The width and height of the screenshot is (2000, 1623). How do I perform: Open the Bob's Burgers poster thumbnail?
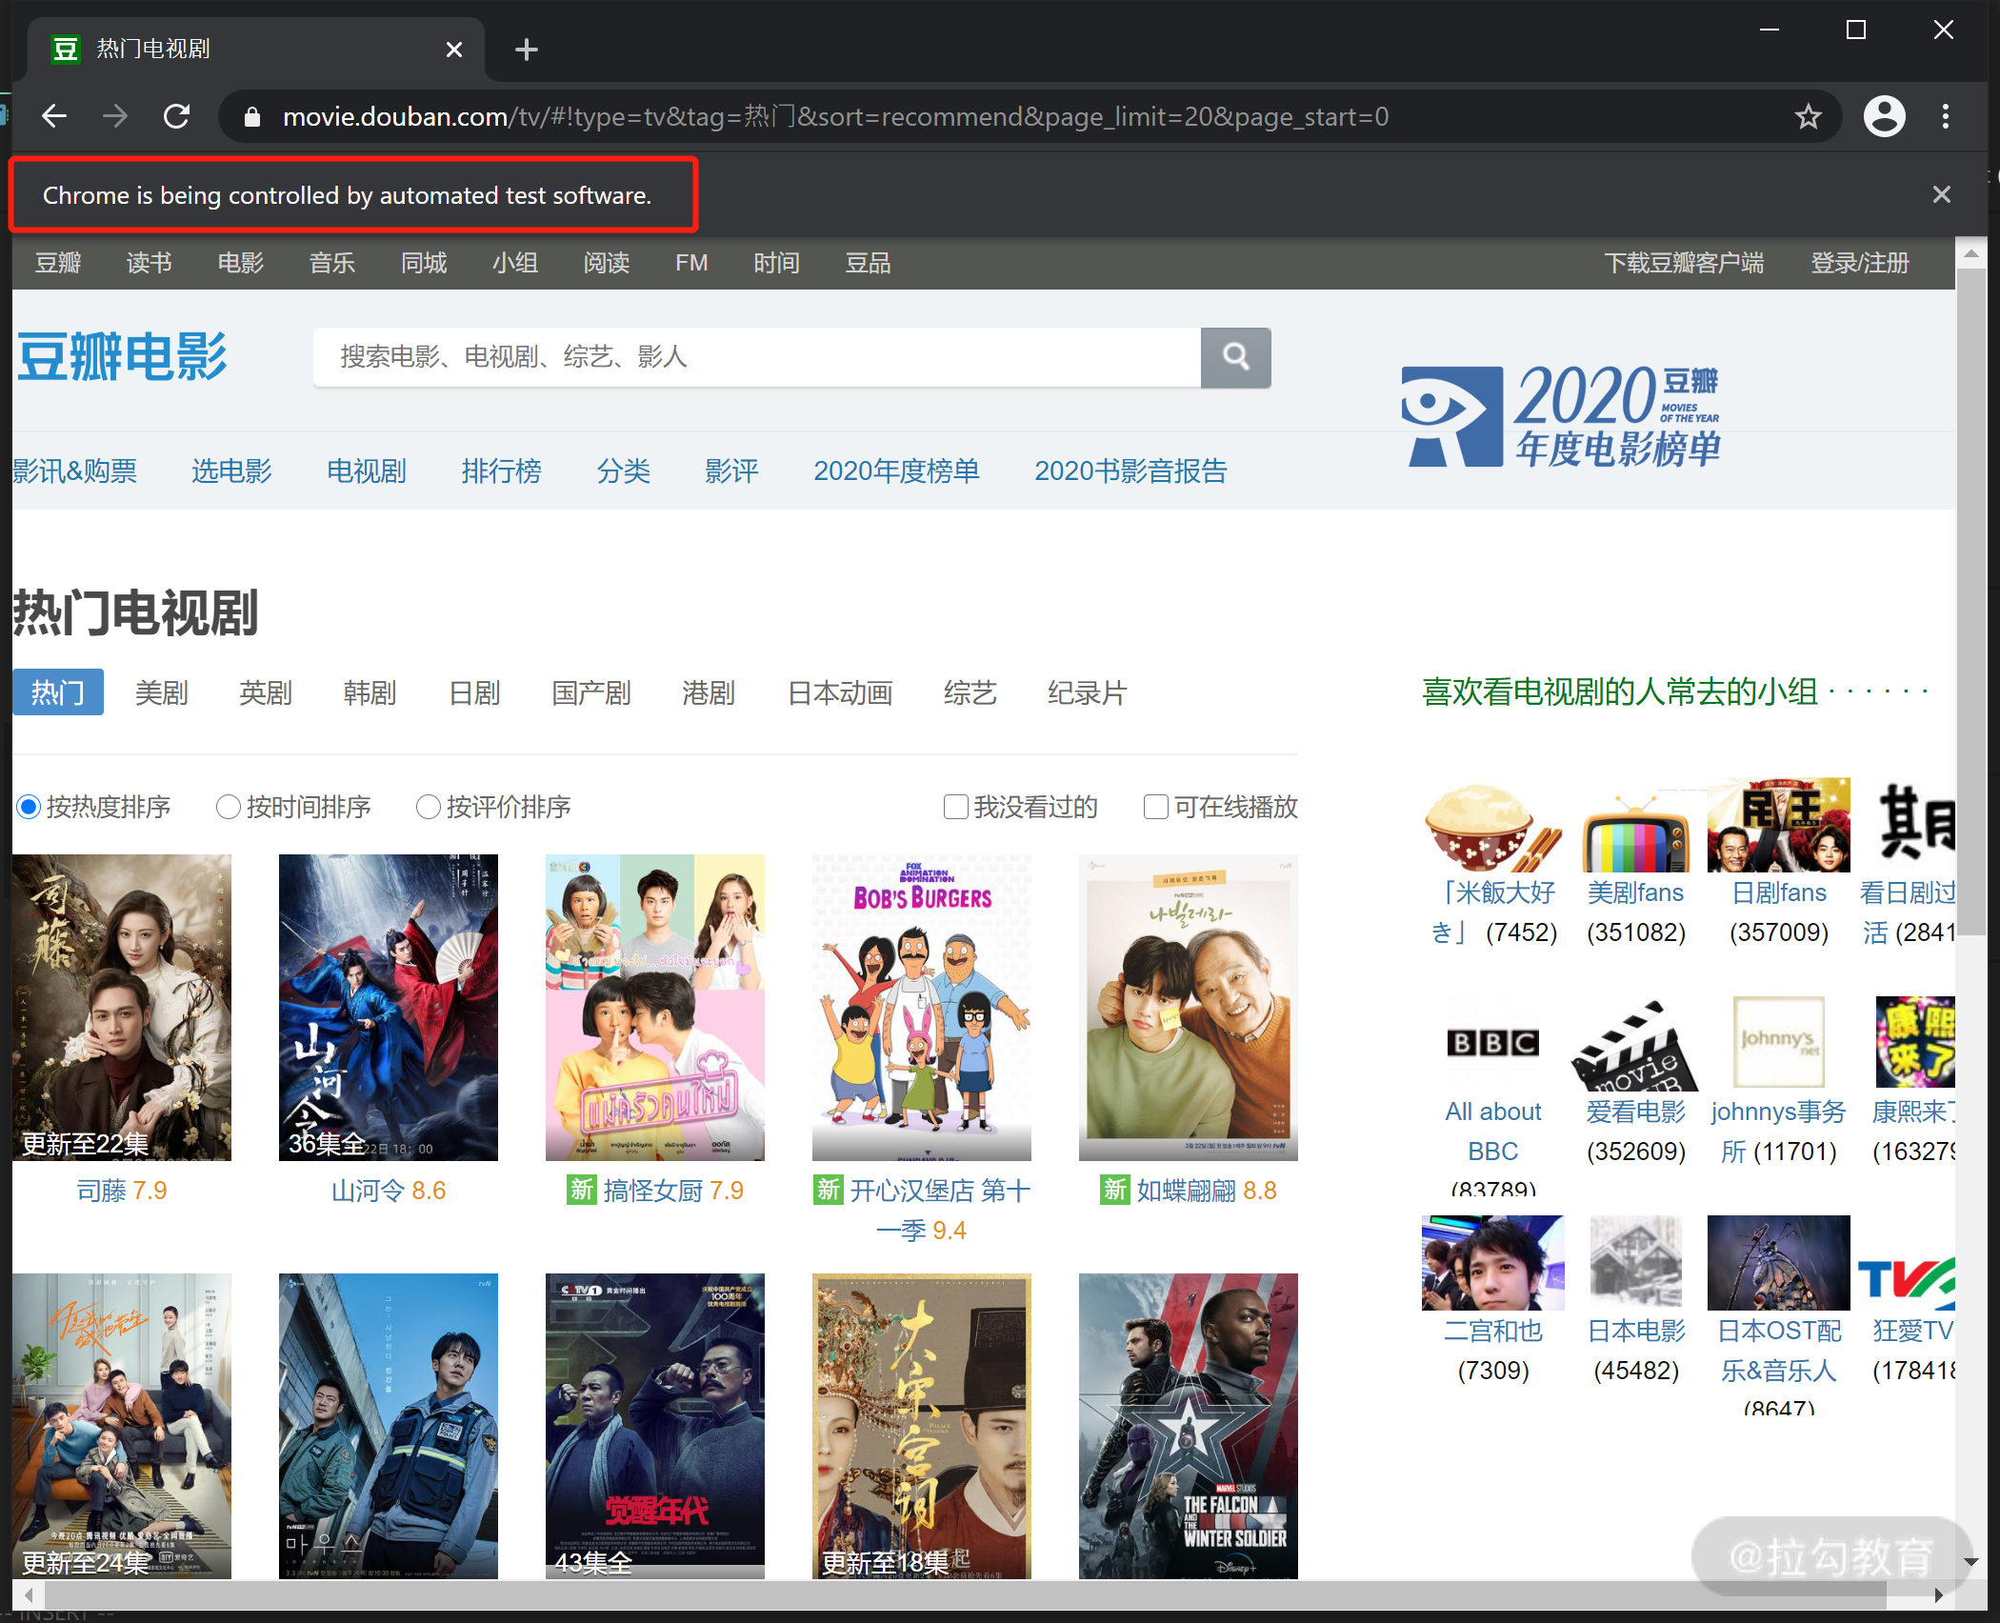(922, 1008)
